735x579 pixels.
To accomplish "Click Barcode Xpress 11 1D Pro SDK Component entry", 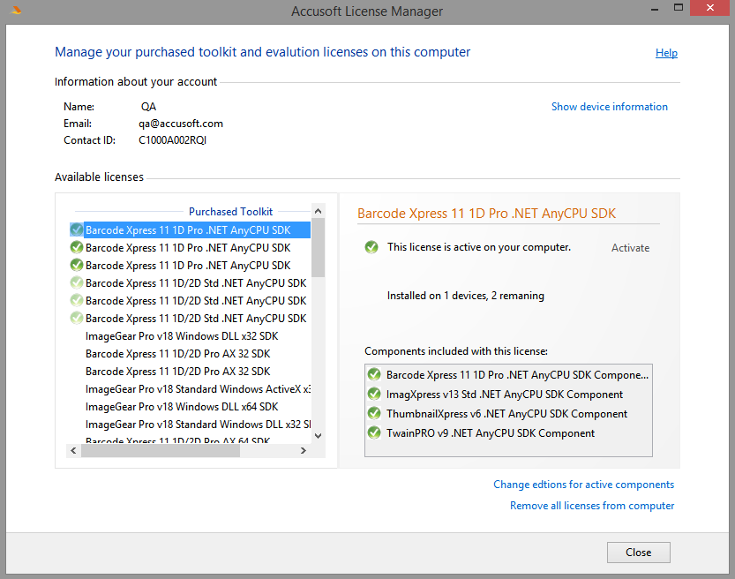I will (x=517, y=375).
